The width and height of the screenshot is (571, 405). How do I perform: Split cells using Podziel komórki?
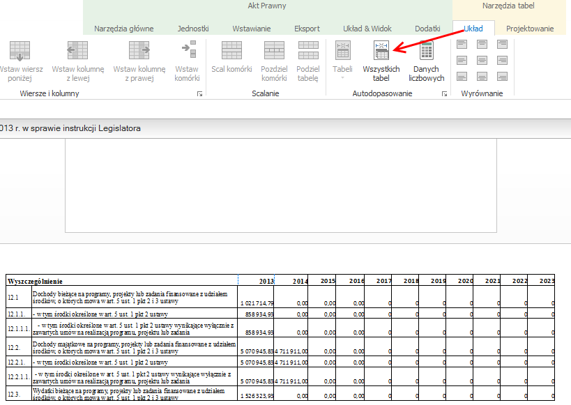274,61
